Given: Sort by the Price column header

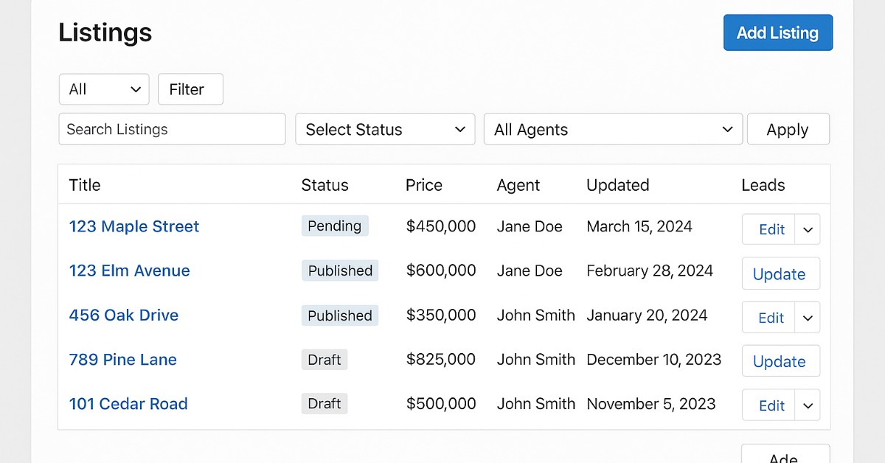Looking at the screenshot, I should click(424, 185).
